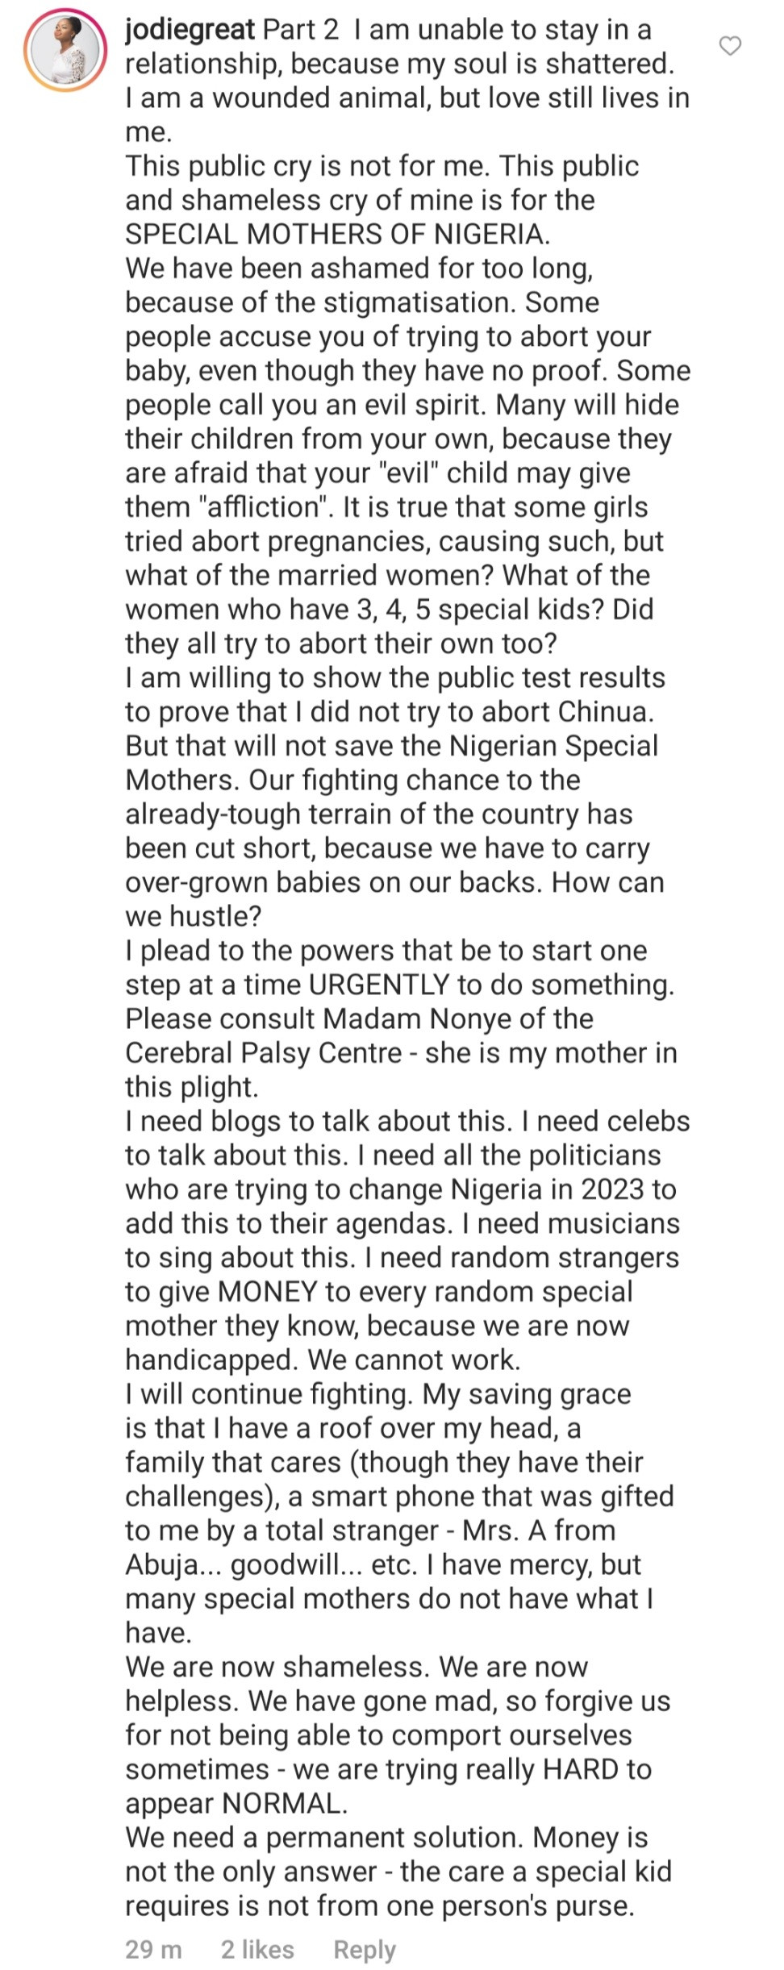
Task: Tap the 'Cerebral Palsy Centre' text
Action: click(263, 1052)
